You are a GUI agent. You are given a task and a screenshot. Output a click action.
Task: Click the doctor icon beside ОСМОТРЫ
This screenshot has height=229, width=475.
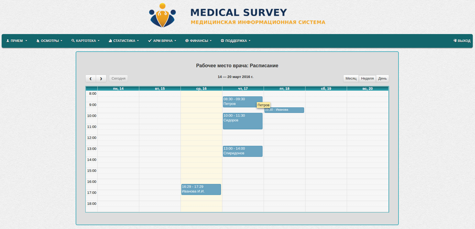pyautogui.click(x=38, y=41)
